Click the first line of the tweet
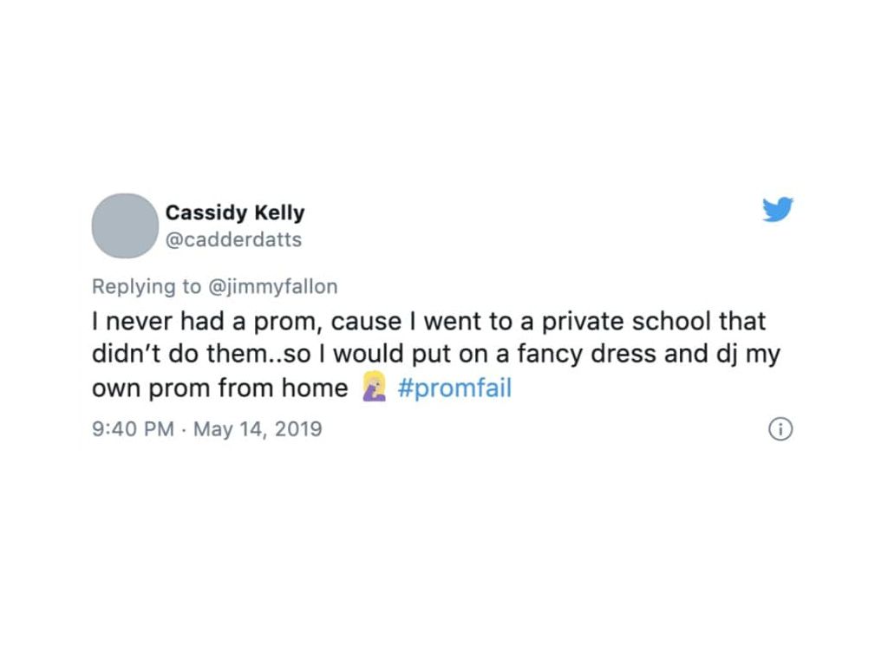Image resolution: width=888 pixels, height=666 pixels. pos(428,321)
